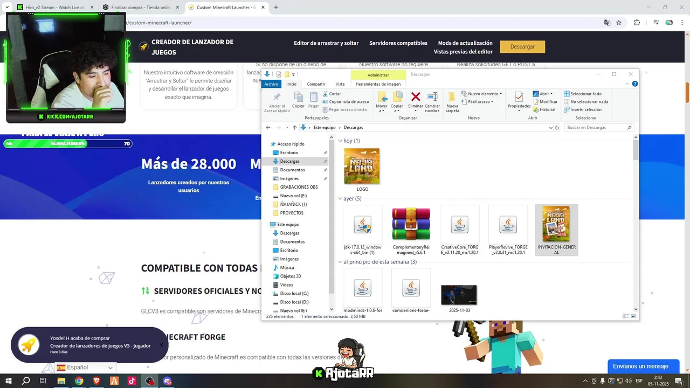690x388 pixels.
Task: Open Explorer help question mark icon
Action: [x=634, y=84]
